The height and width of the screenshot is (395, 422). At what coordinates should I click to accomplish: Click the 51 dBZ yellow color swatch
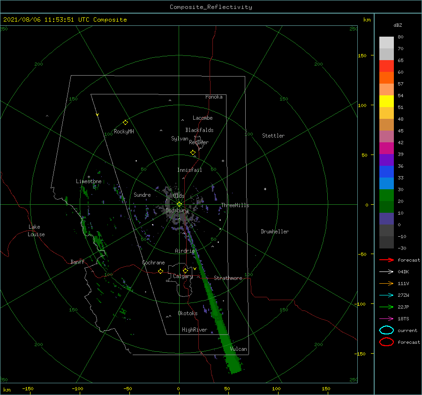click(x=386, y=101)
